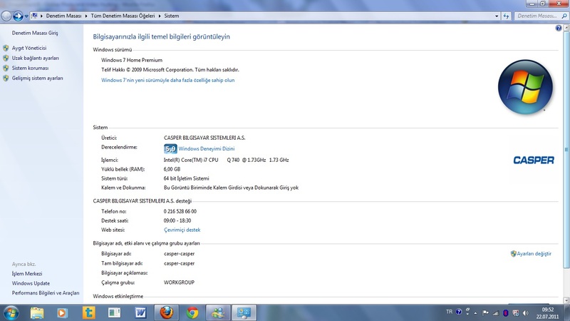This screenshot has height=321, width=570.
Task: Click the Sistem breadcrumb segment
Action: tap(172, 16)
